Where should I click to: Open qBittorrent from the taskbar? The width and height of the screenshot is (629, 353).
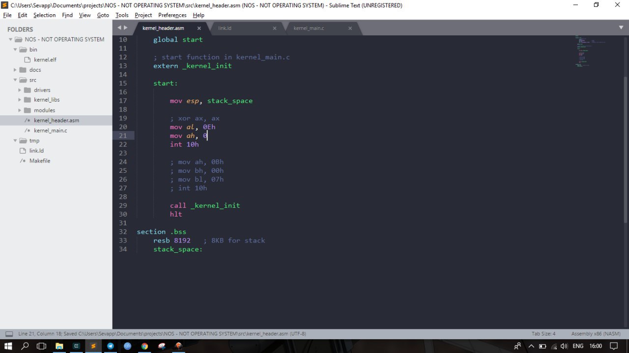click(127, 346)
